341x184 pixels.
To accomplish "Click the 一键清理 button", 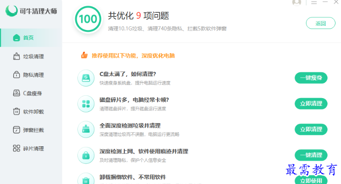I will (x=311, y=155).
